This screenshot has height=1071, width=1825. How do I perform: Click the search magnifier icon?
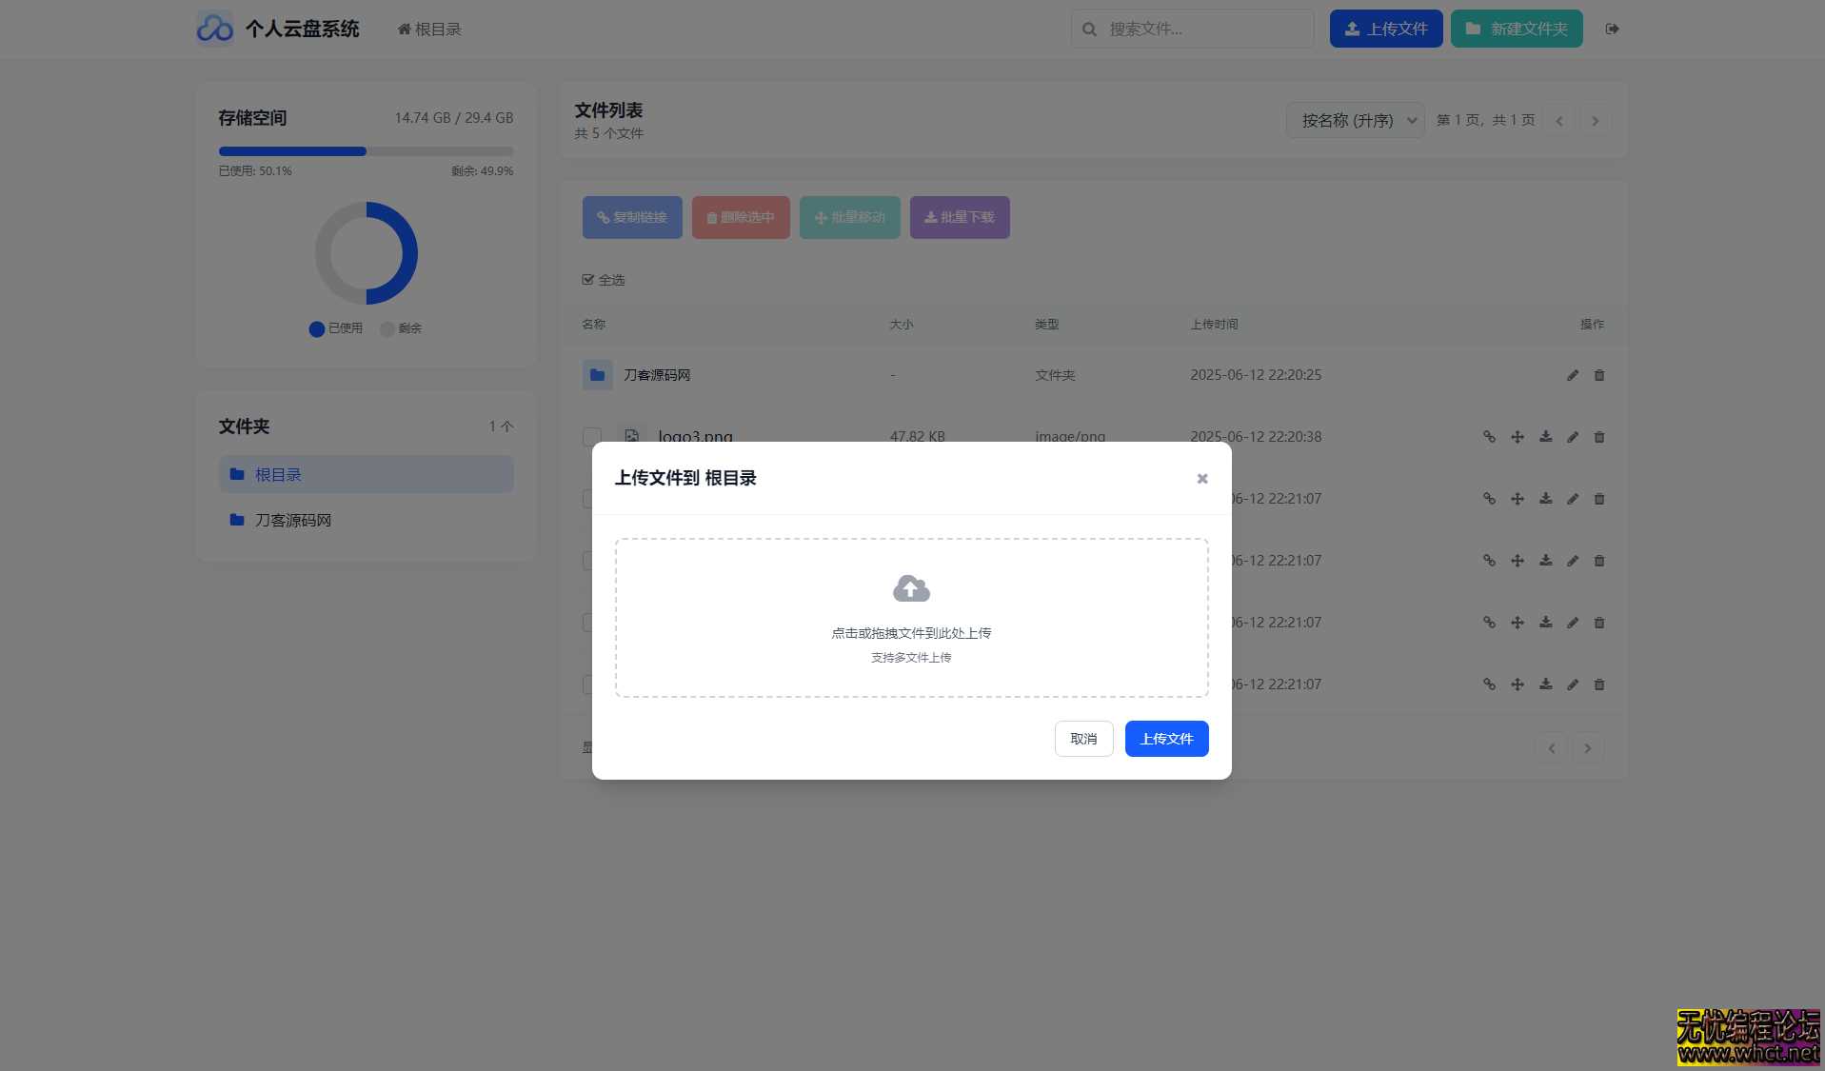click(1089, 29)
